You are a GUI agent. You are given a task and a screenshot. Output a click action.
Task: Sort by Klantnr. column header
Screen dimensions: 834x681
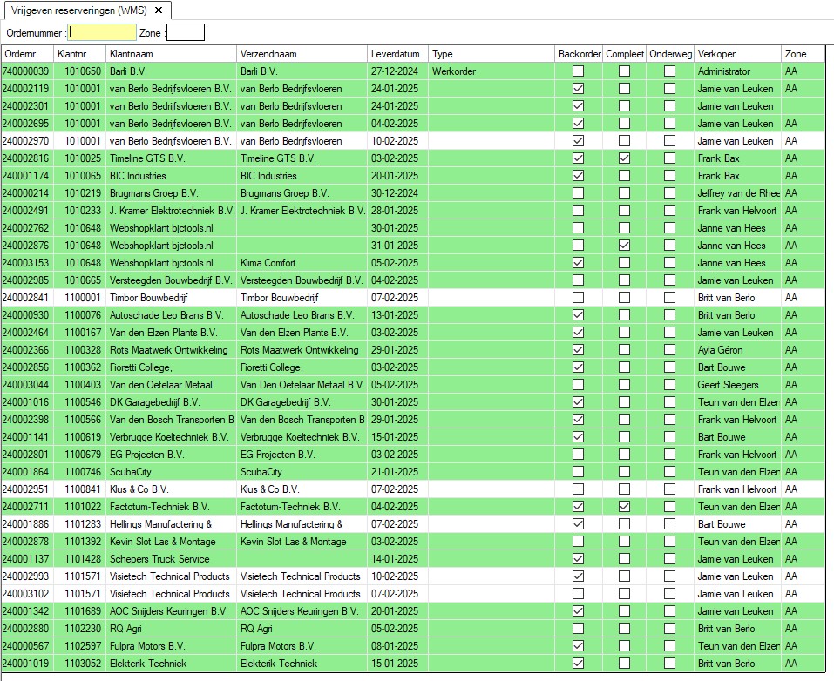80,54
